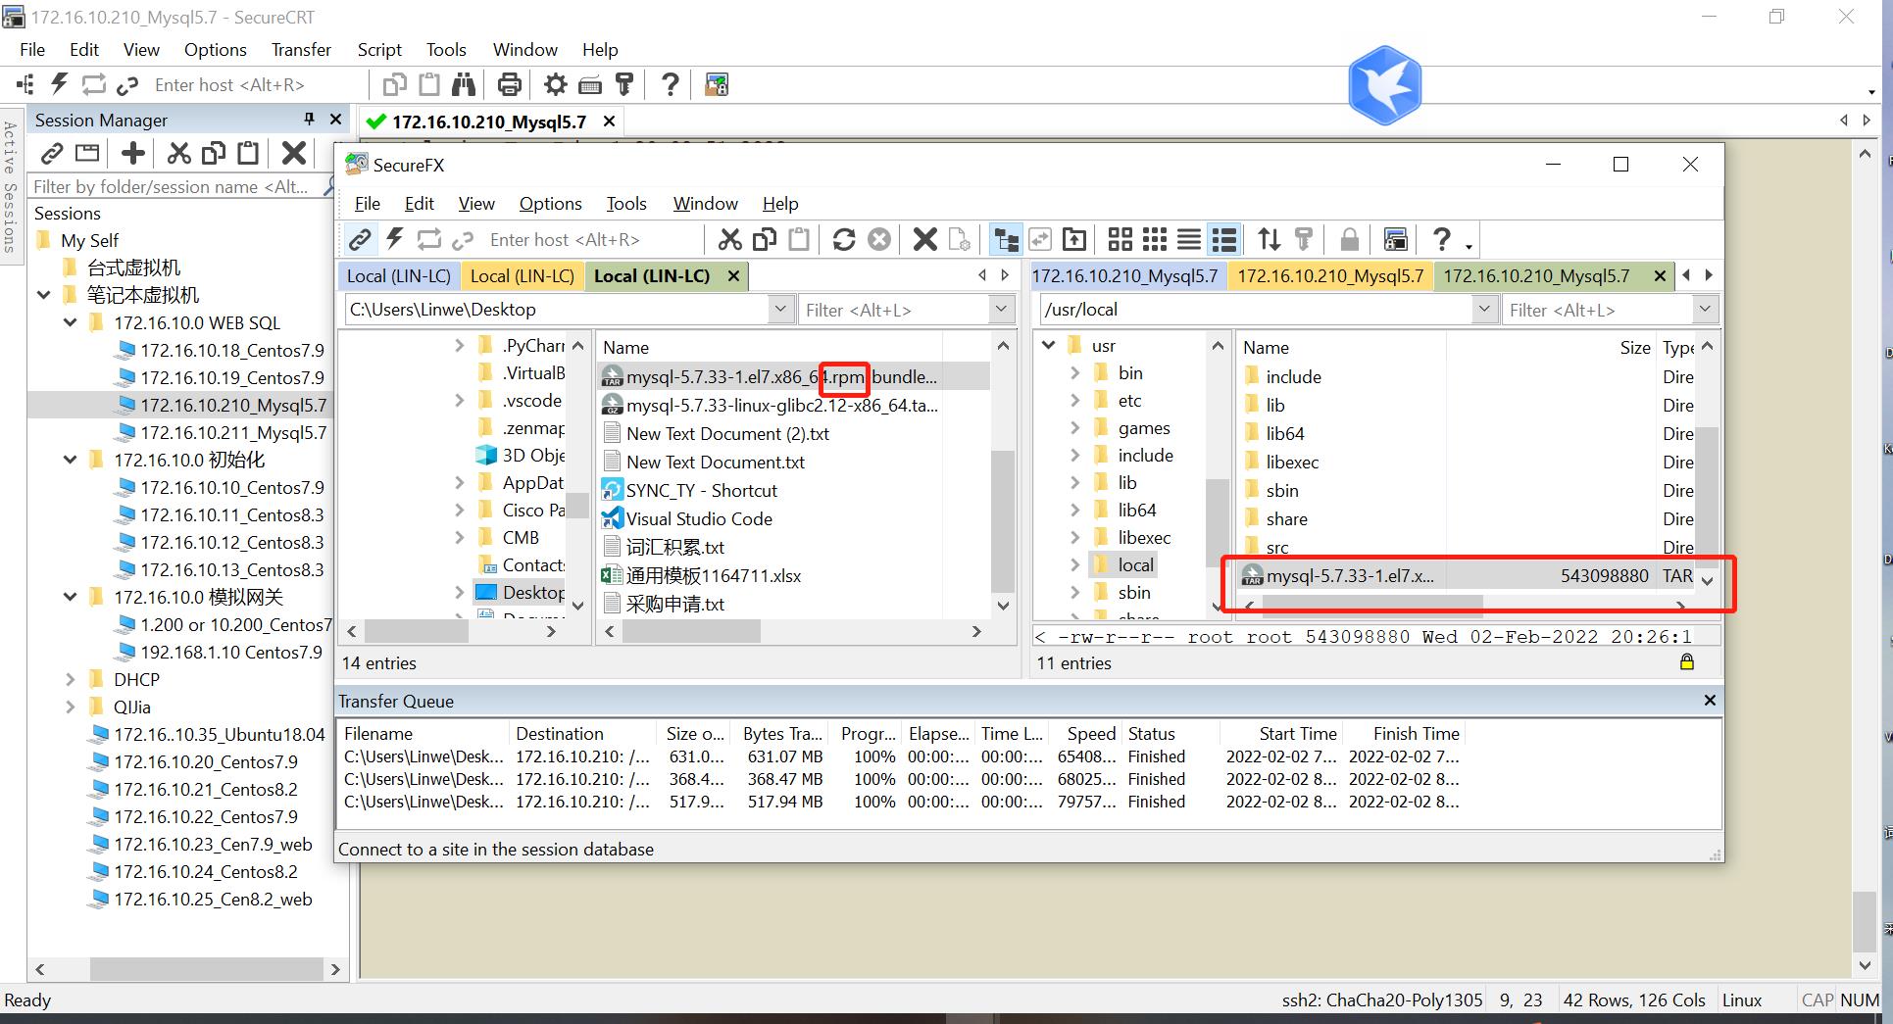Screen dimensions: 1893x1024
Task: Open the Script menu in SecureCRT
Action: (x=379, y=49)
